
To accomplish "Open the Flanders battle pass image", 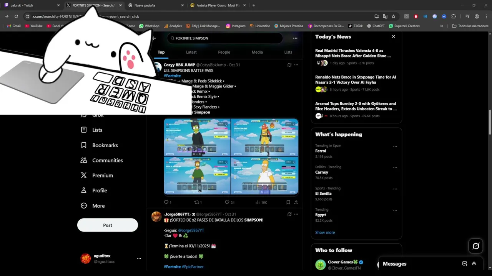I will coord(197,176).
